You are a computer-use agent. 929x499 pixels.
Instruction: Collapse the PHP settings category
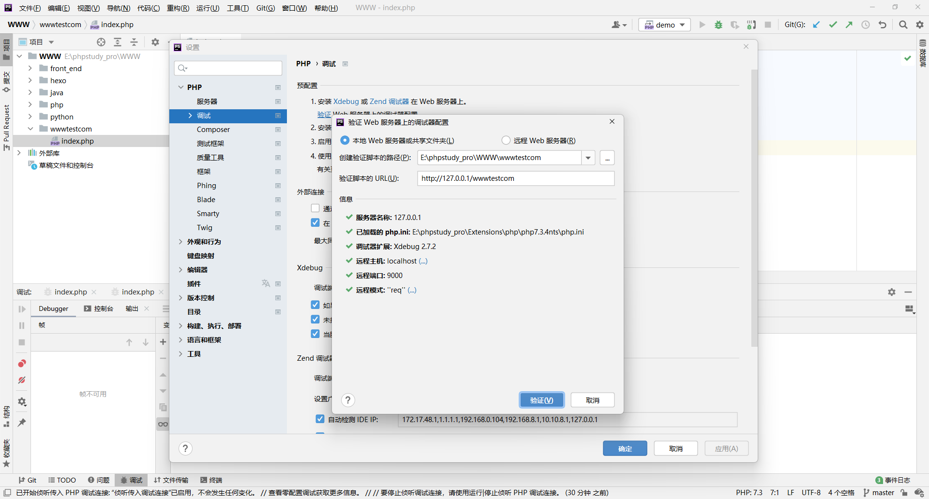coord(181,87)
